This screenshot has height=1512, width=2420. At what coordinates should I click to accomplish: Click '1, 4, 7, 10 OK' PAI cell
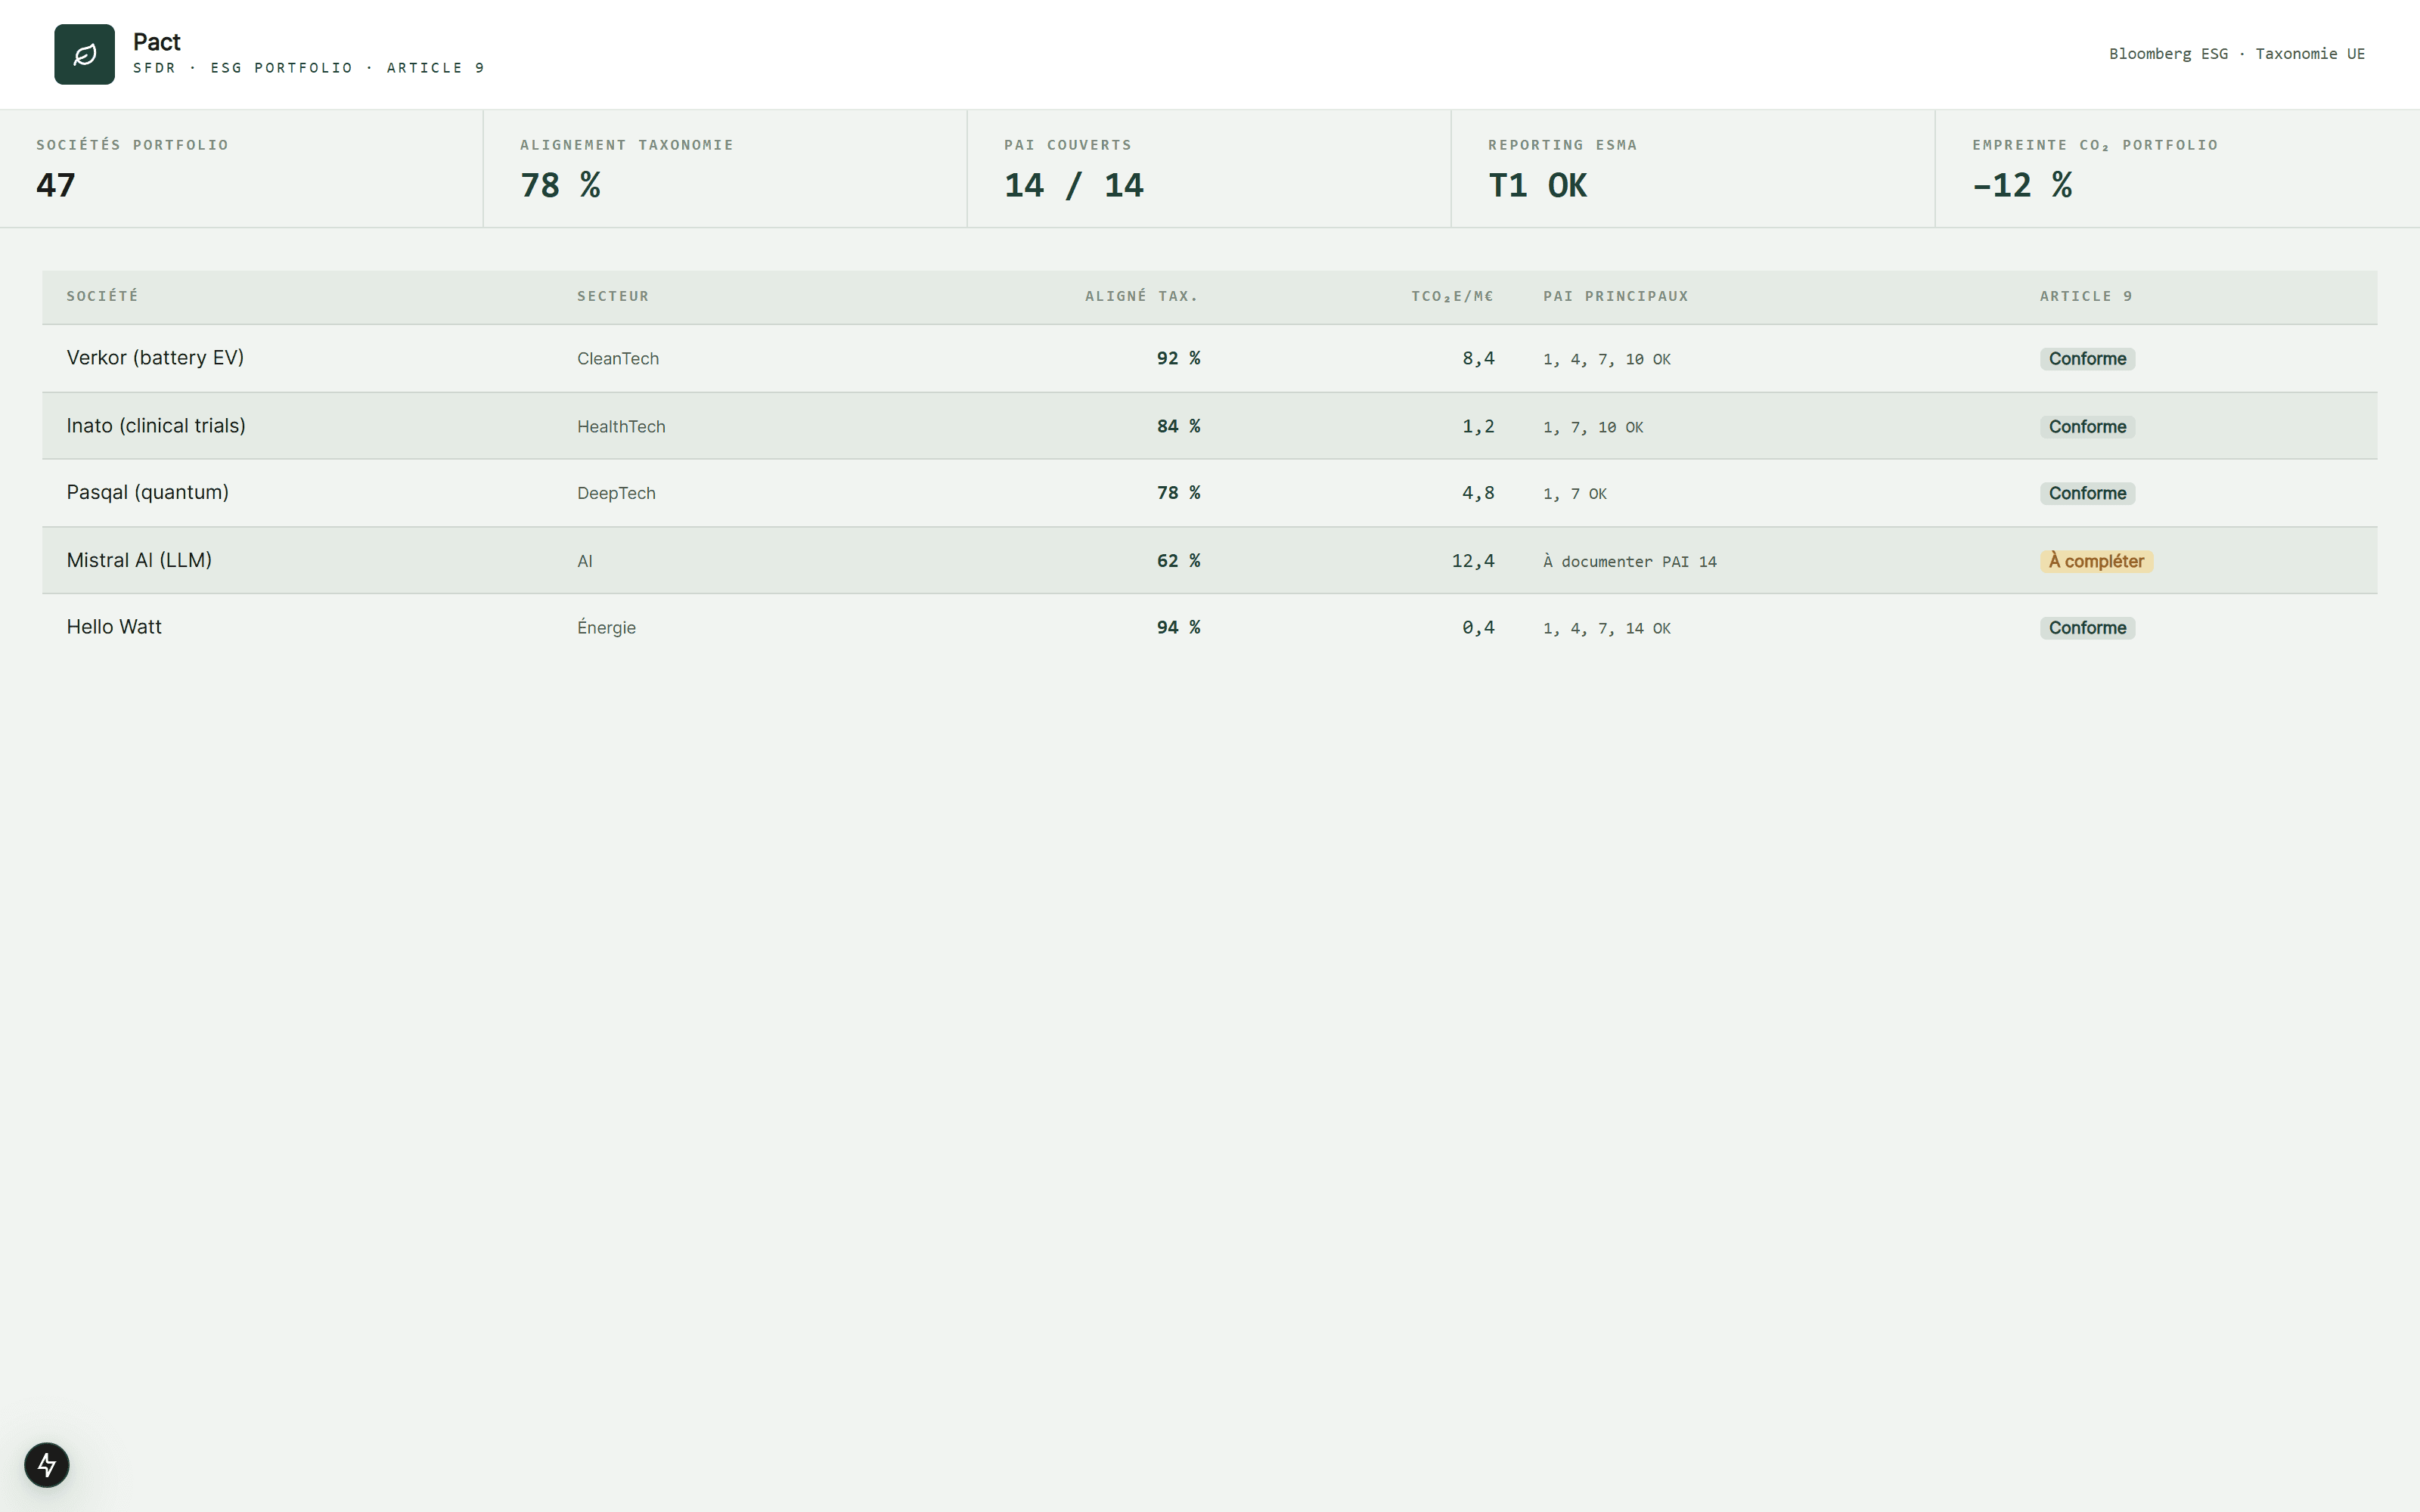pos(1607,360)
